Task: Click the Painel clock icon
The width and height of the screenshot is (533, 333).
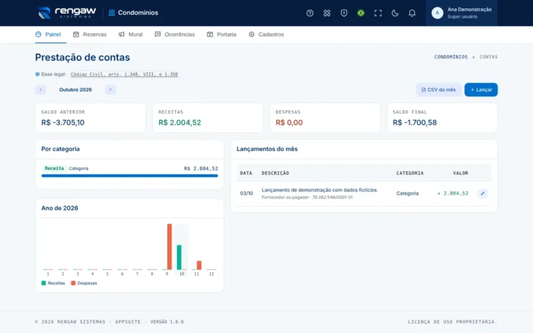Action: coord(38,34)
